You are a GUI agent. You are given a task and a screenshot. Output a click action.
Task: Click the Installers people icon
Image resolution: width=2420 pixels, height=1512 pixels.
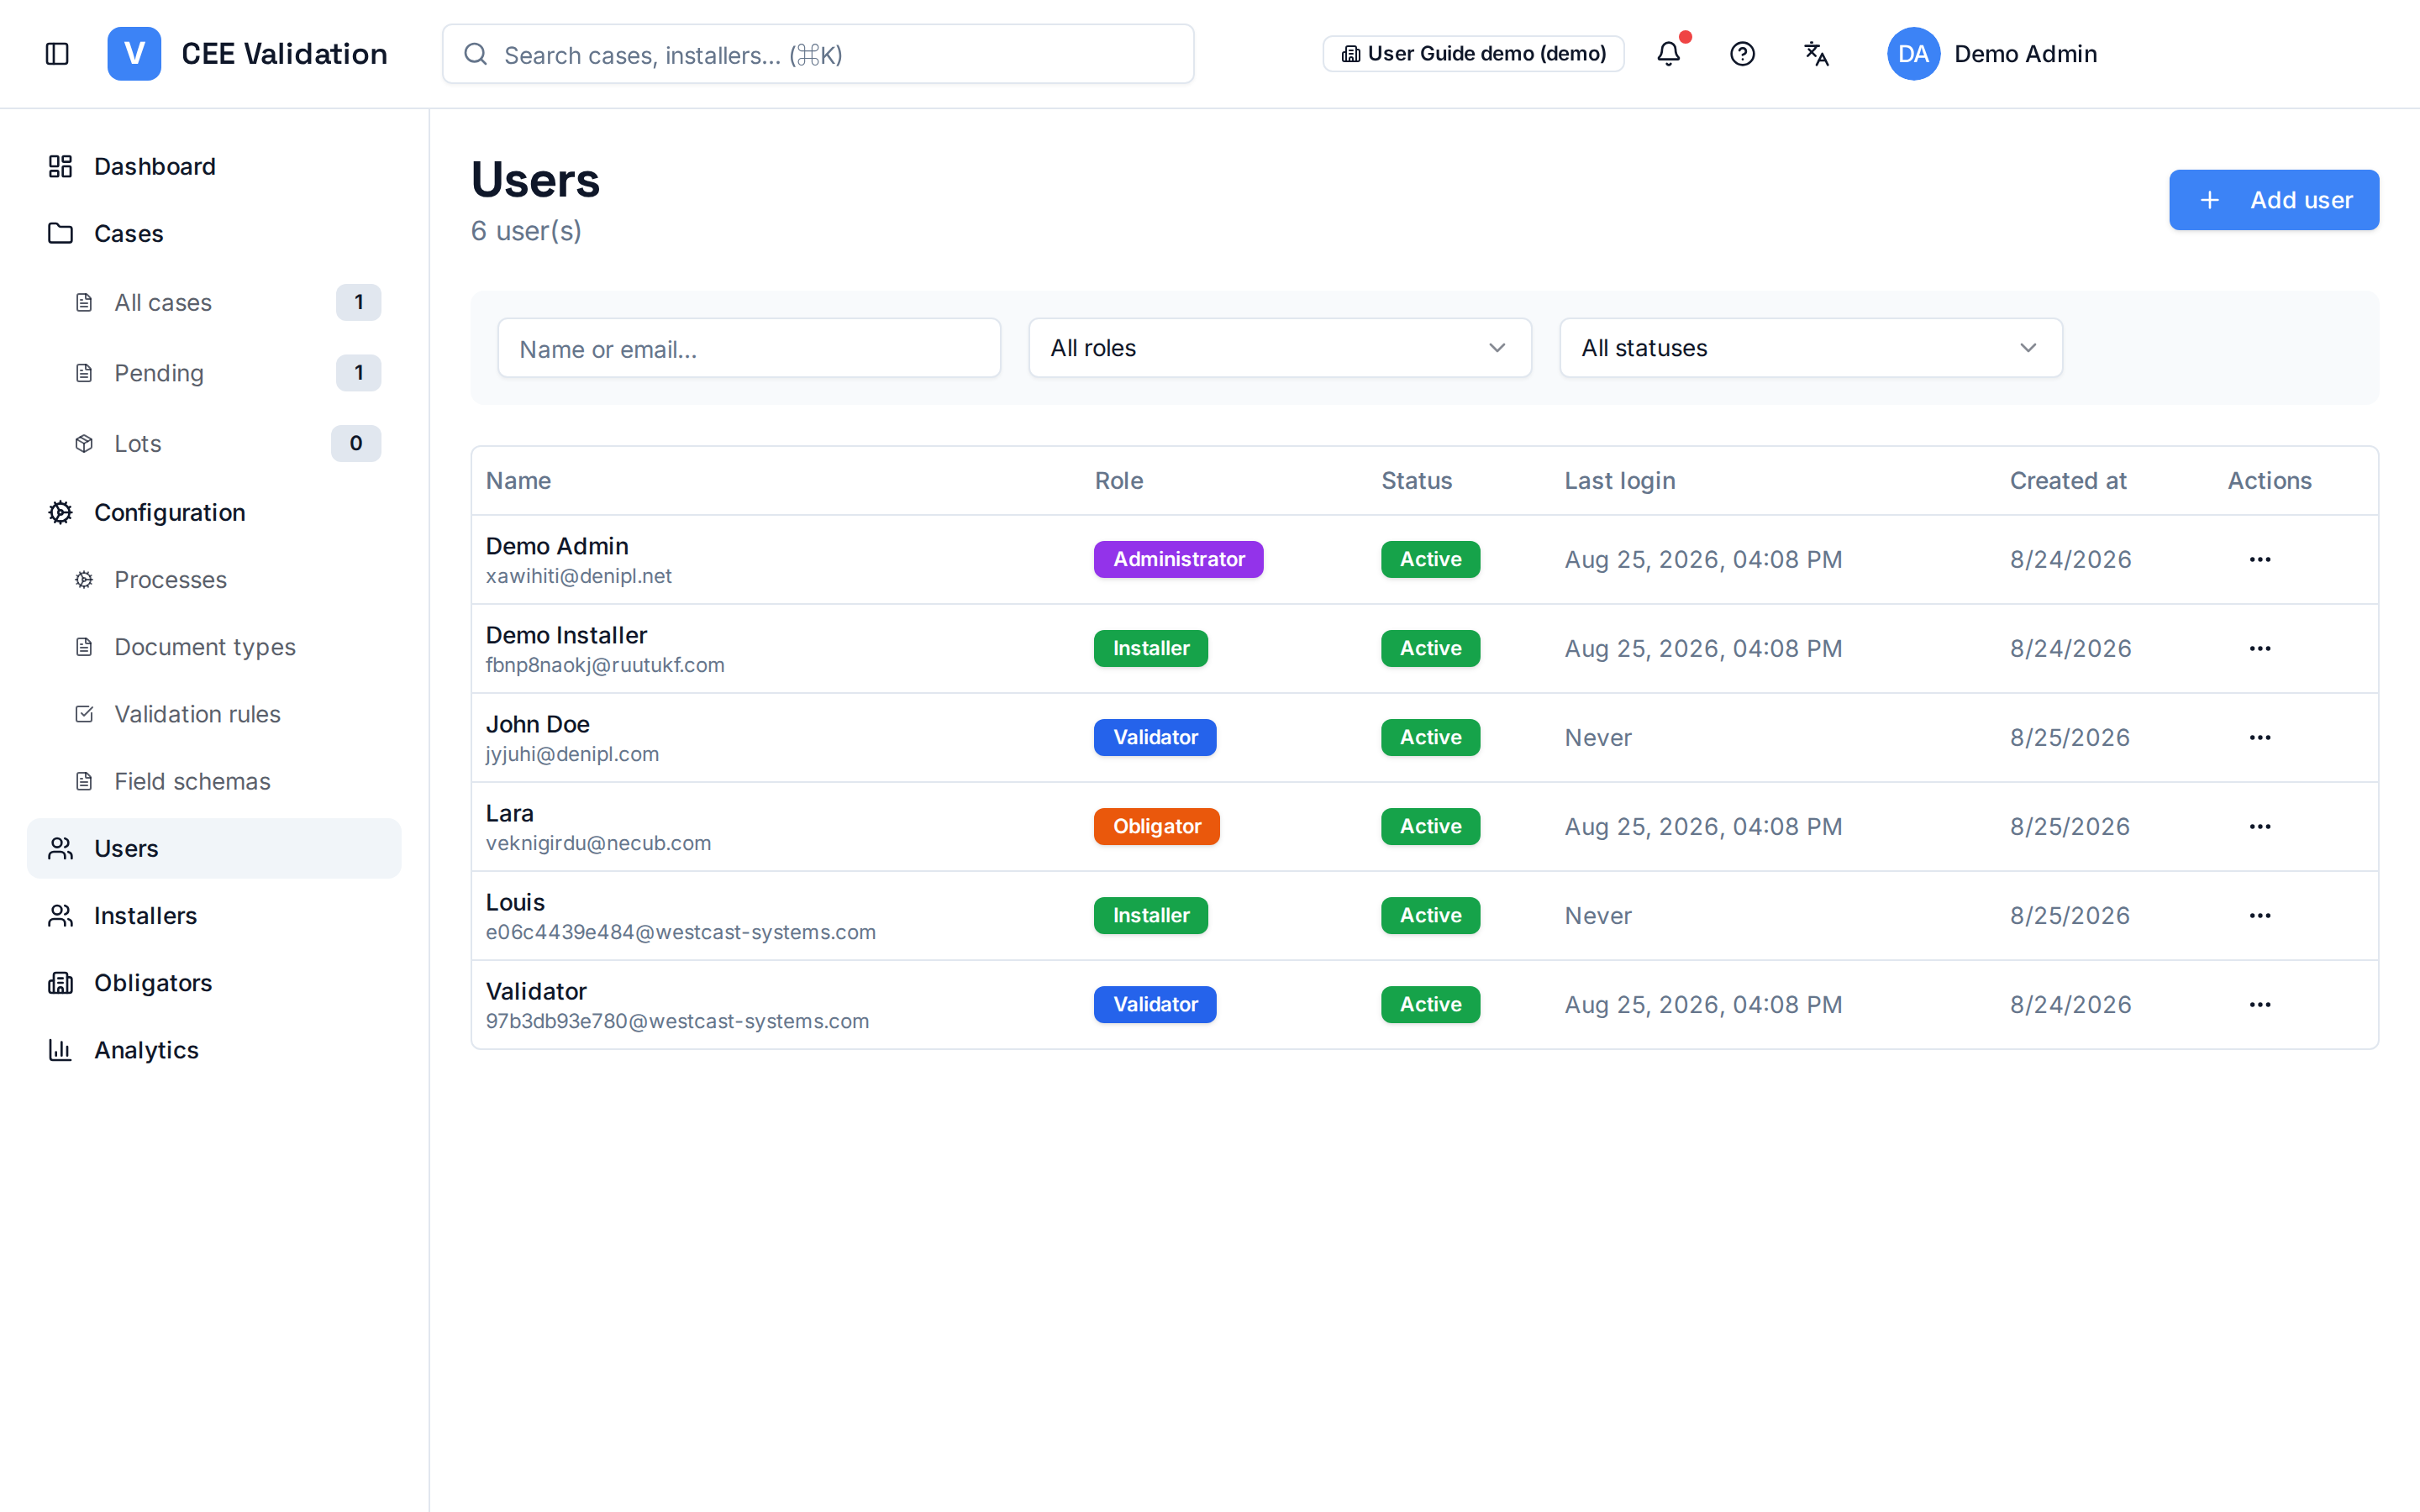coord(60,915)
